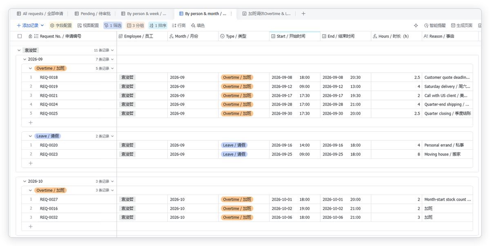490x246 pixels.
Task: Add a row under 2026-09 Leave group
Action: click(x=31, y=163)
